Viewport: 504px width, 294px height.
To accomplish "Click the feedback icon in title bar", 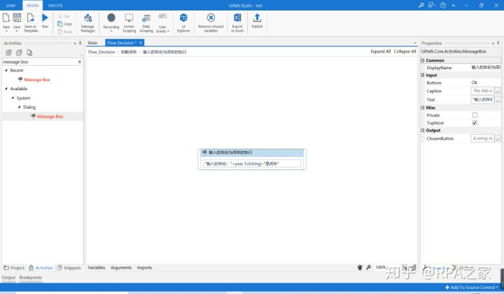I will click(x=432, y=5).
